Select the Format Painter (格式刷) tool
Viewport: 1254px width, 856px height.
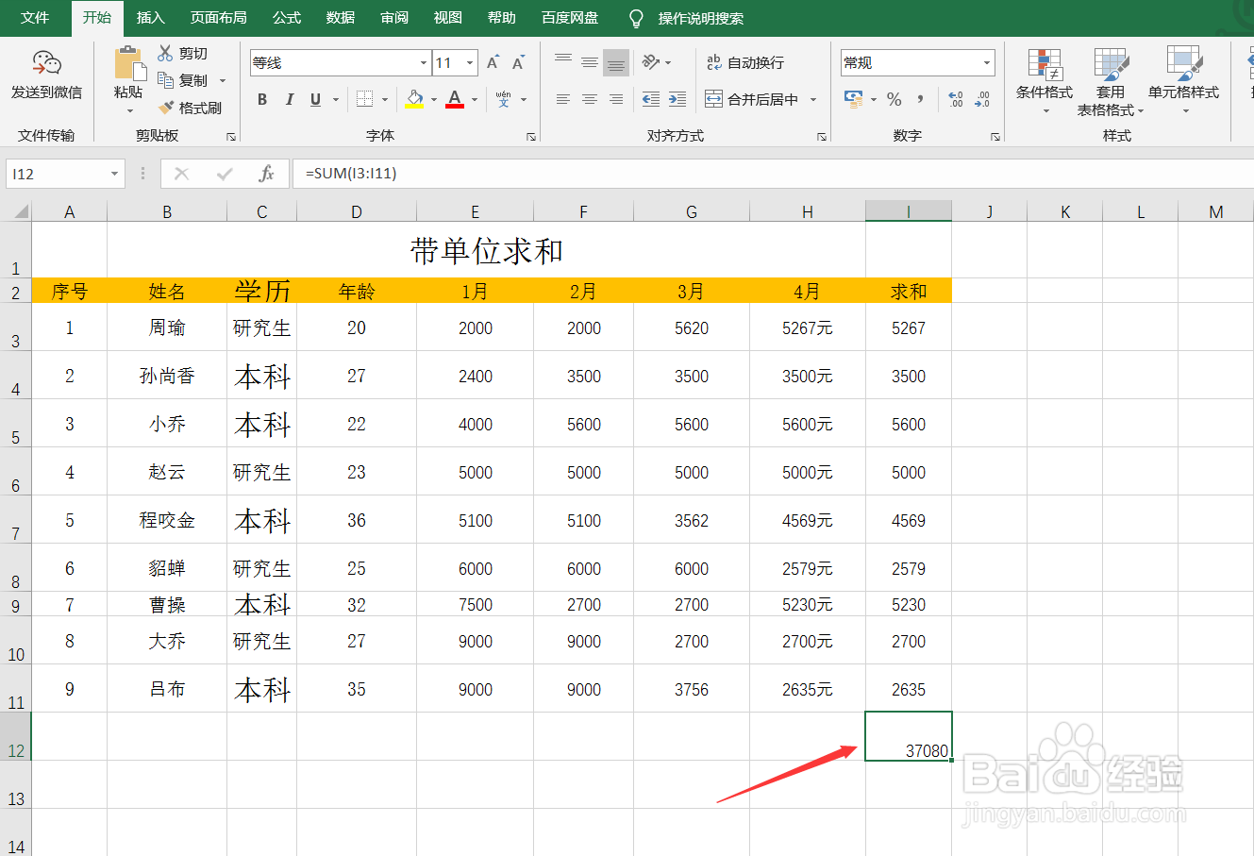pyautogui.click(x=192, y=108)
